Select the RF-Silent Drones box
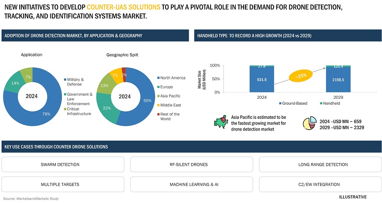Screen dimensions: 382x203 [191, 164]
